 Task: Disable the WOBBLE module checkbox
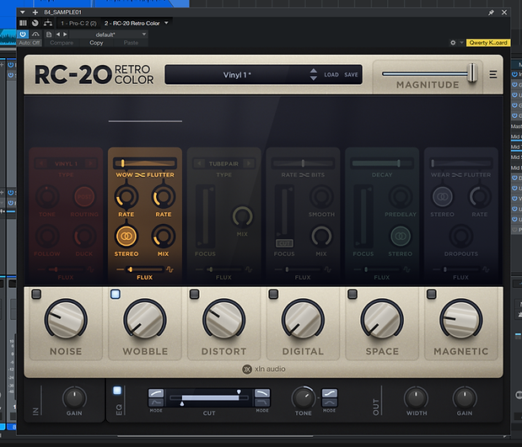[116, 294]
